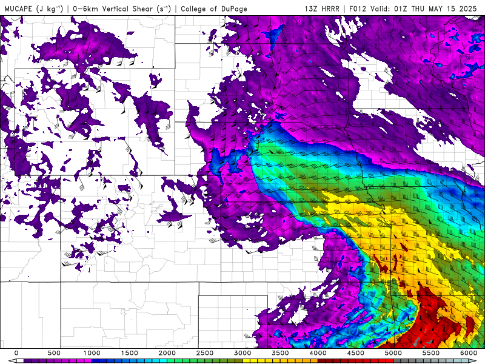Click the "F012 Valid: 01Z THU MAY 15 2025" text
The image size is (485, 364).
[x=413, y=8]
